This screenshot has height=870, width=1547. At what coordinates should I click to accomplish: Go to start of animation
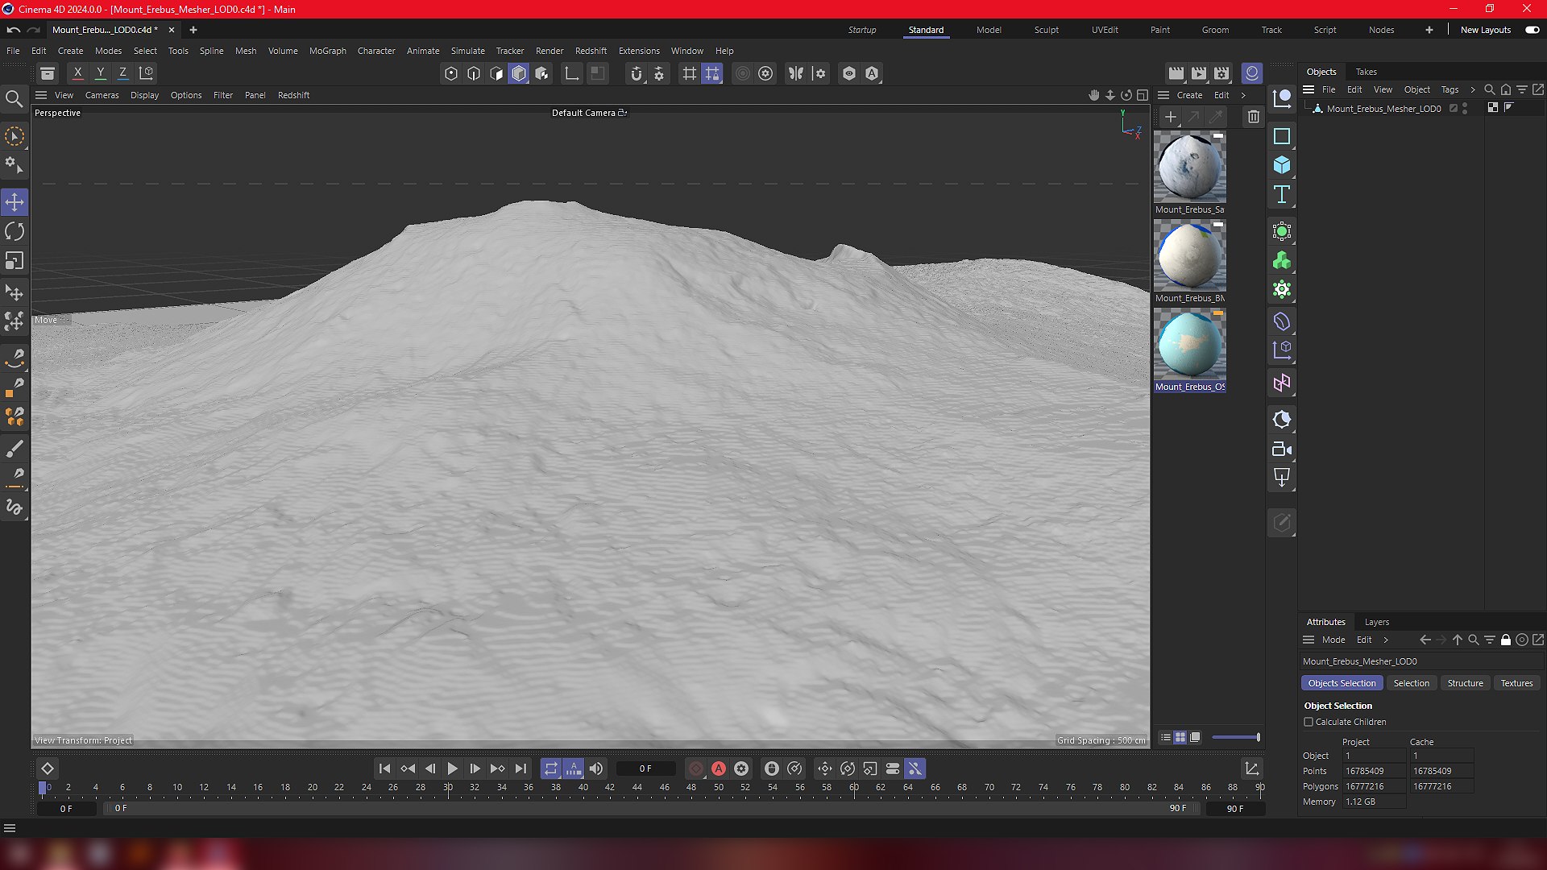tap(384, 768)
